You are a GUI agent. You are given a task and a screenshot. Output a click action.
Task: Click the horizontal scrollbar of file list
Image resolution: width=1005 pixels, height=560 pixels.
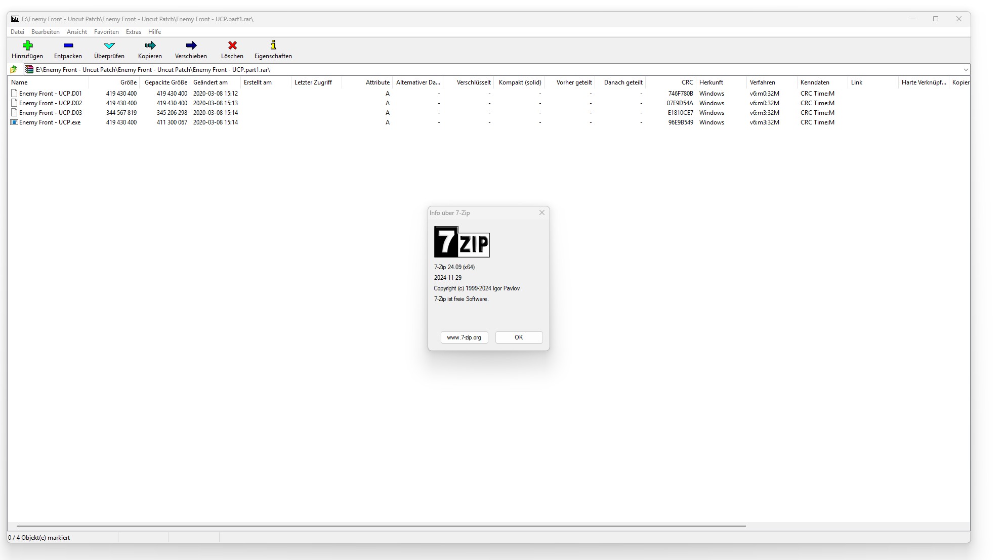pyautogui.click(x=381, y=526)
